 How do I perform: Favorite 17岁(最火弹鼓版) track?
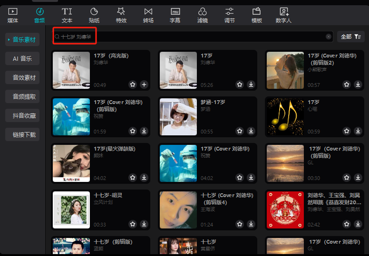(x=133, y=178)
